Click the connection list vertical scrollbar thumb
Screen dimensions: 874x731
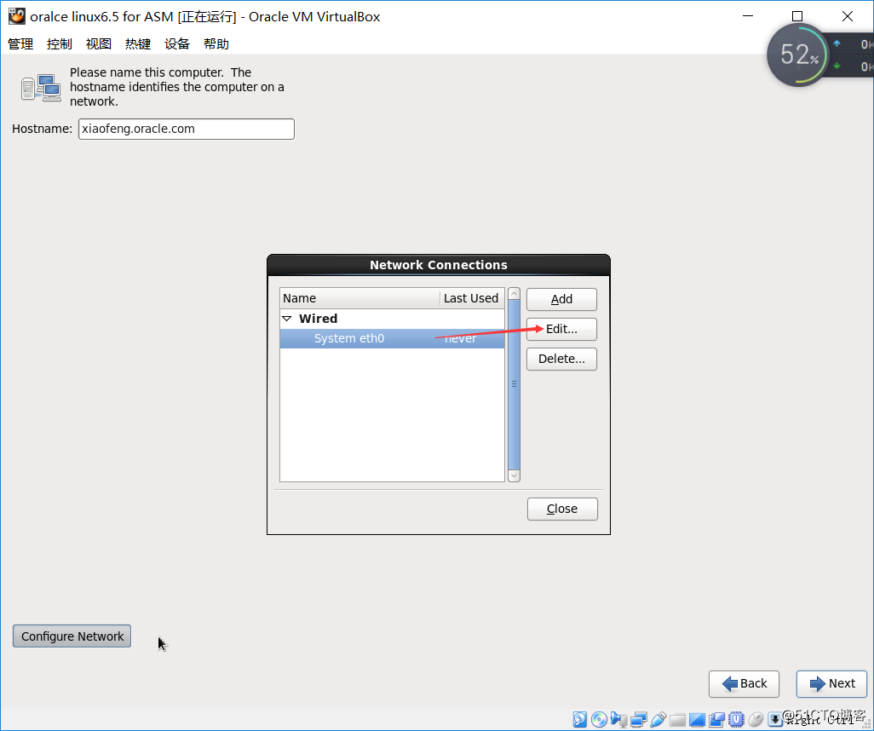point(514,384)
